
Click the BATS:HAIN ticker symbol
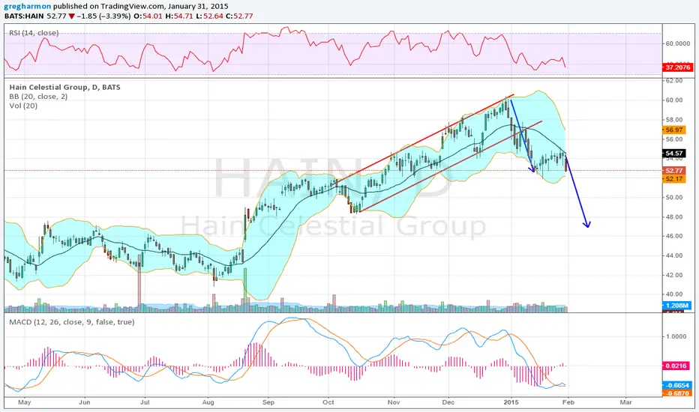tap(24, 16)
